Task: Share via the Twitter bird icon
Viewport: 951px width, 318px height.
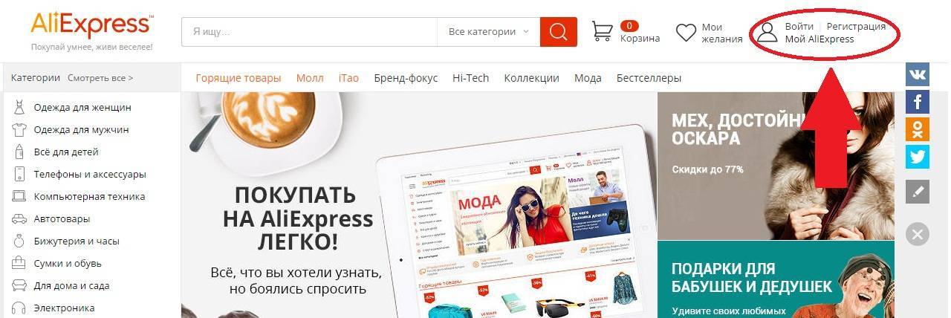Action: [918, 156]
